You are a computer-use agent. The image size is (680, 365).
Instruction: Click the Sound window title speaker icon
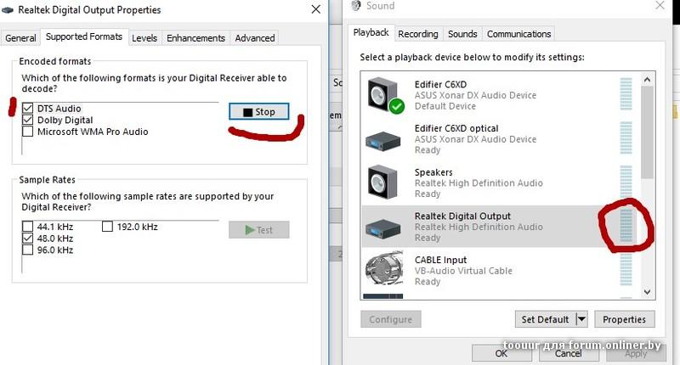[x=356, y=6]
